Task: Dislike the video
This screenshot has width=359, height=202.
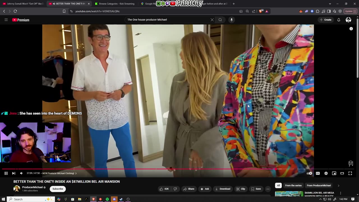Action: 175,189
